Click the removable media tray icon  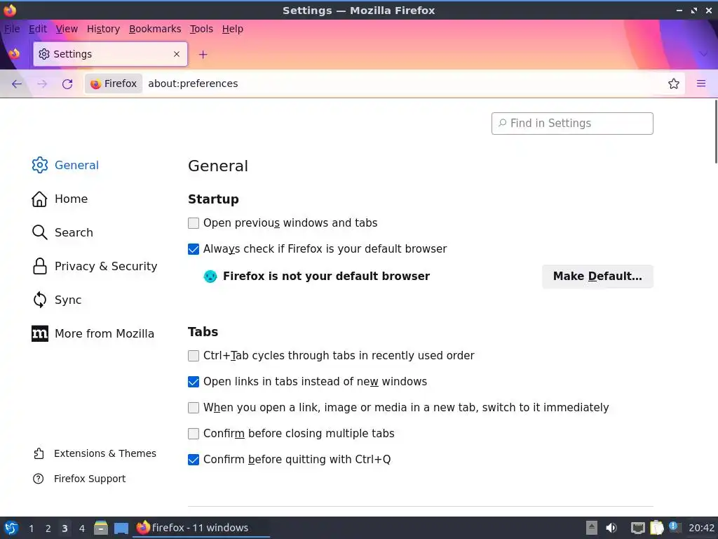tap(592, 528)
